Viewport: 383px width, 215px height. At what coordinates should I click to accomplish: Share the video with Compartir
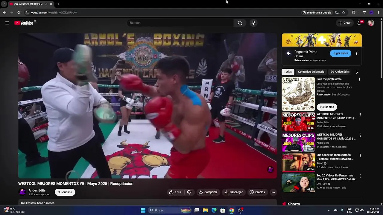coord(208,192)
